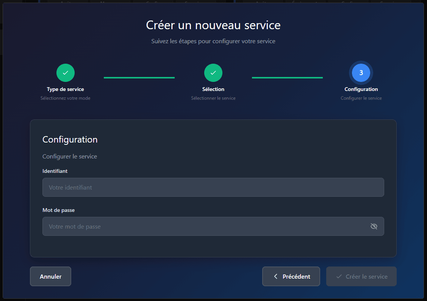This screenshot has width=427, height=301.
Task: Click the checkmark icon beside Créer le service
Action: pyautogui.click(x=339, y=276)
